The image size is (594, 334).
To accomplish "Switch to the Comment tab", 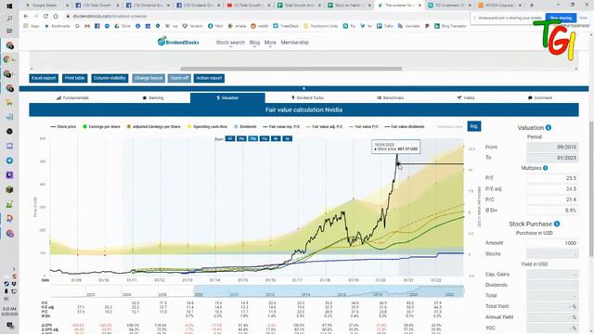I will tap(540, 97).
